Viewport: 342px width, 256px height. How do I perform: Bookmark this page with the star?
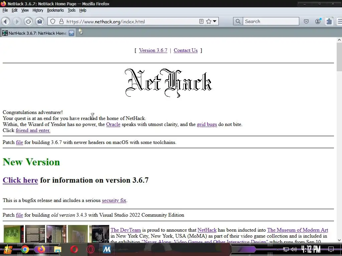(209, 21)
